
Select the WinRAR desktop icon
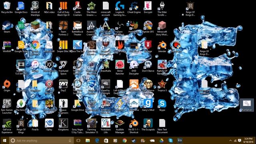(x=7, y=47)
